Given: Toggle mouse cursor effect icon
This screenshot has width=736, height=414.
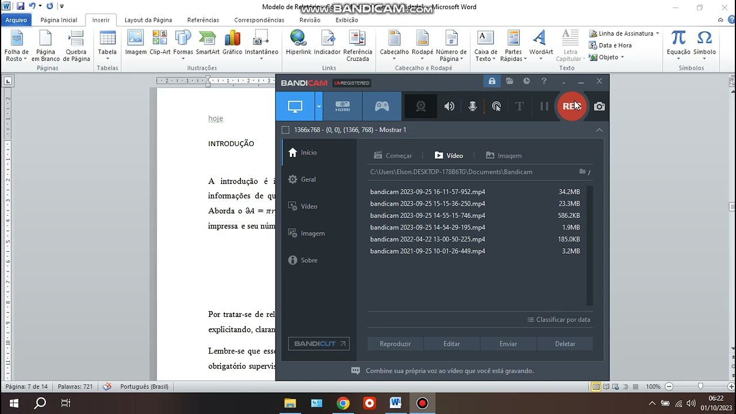Looking at the screenshot, I should tap(496, 106).
